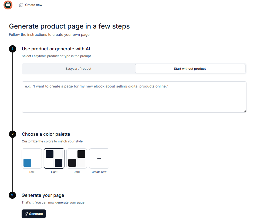This screenshot has height=224, width=257.
Task: Choose the Dark color palette
Action: 77,158
